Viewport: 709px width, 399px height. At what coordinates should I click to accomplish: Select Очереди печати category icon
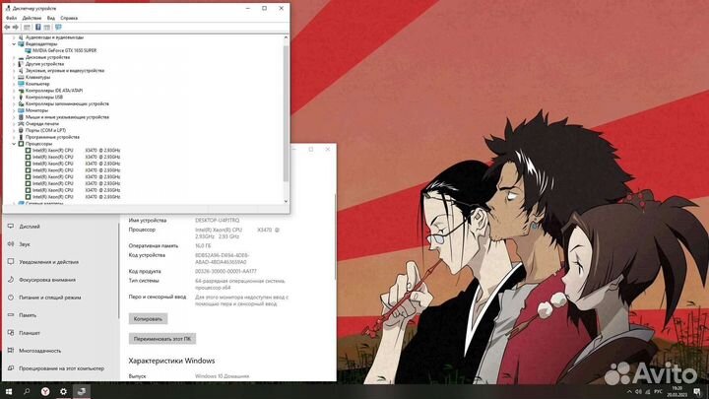click(x=21, y=123)
